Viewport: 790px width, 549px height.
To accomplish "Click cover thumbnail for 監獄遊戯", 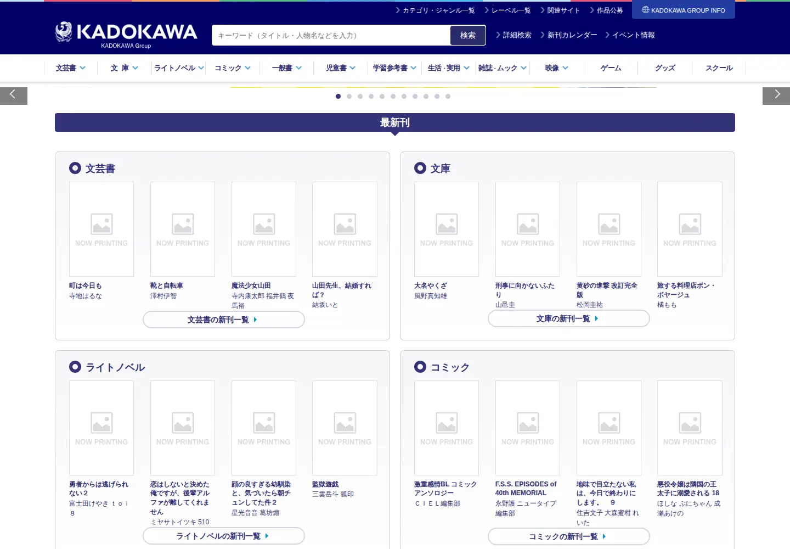I will click(345, 428).
